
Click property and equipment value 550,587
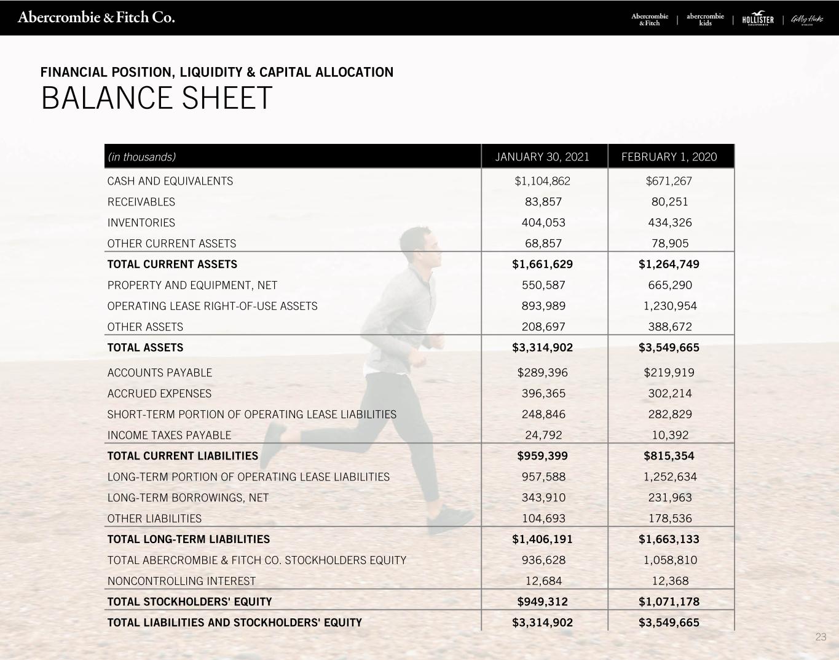(x=542, y=285)
